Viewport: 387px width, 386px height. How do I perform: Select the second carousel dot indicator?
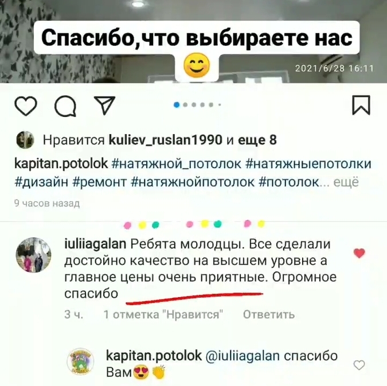185,105
